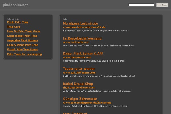The width and height of the screenshot is (171, 114).
Task: Click the www.buttinette.com URL
Action: (76, 42)
